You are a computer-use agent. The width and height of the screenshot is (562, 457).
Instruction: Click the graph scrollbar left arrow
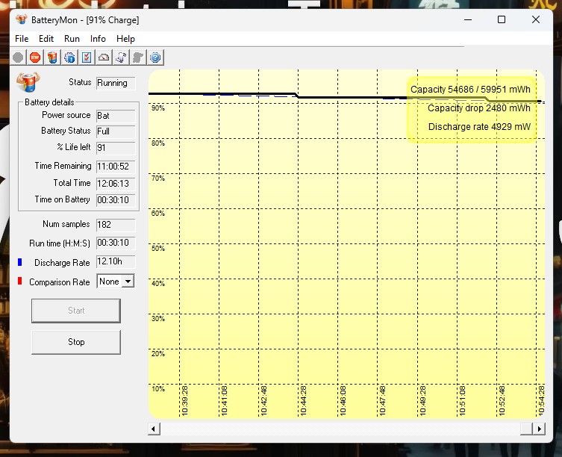pyautogui.click(x=154, y=429)
